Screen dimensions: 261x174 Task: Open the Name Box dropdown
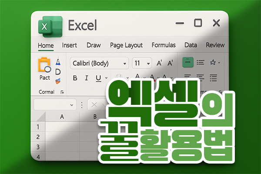coord(72,105)
